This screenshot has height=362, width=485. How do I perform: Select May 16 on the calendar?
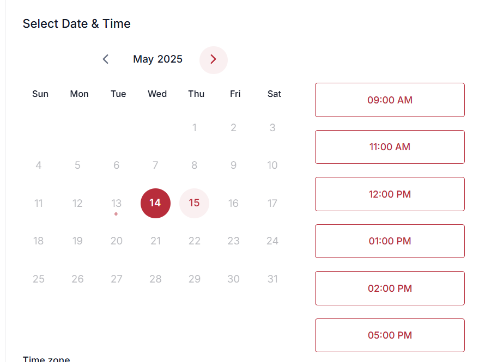point(233,203)
